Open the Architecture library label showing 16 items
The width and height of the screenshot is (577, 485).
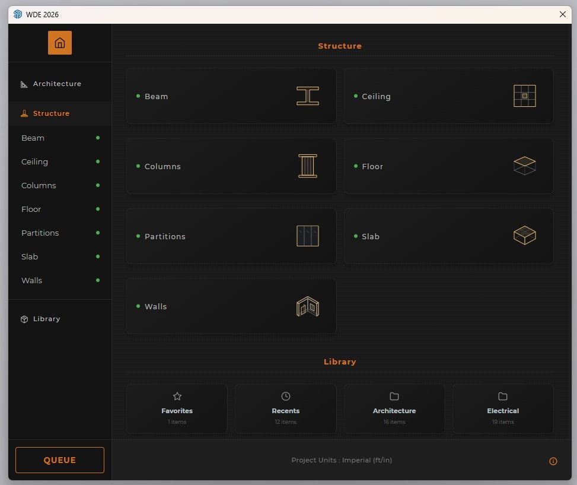click(x=394, y=411)
